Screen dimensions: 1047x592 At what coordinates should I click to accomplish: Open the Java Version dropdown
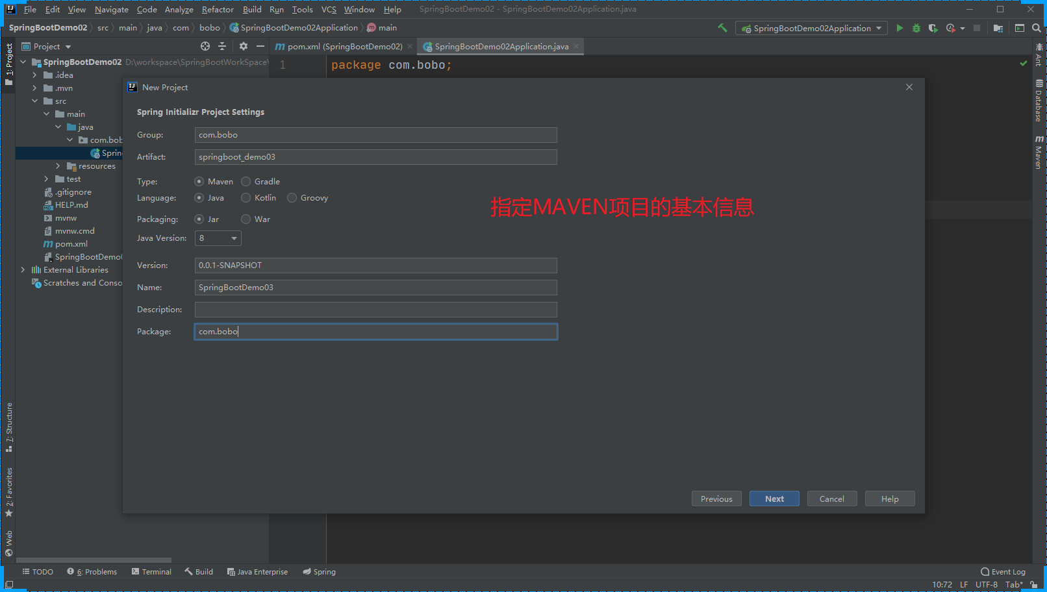[218, 238]
